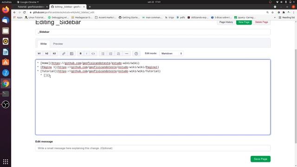This screenshot has width=297, height=167.
Task: Insert an ordered list
Action: pyautogui.click(x=110, y=54)
